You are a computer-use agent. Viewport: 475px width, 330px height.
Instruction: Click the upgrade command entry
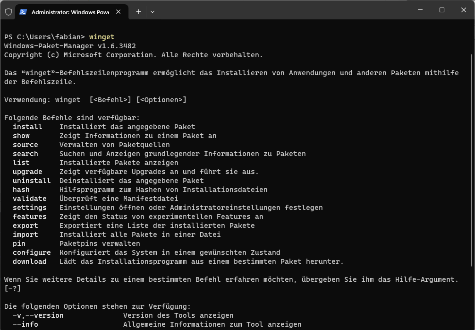27,172
